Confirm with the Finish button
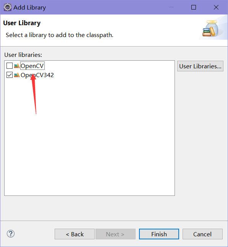The height and width of the screenshot is (247, 228). pyautogui.click(x=159, y=234)
